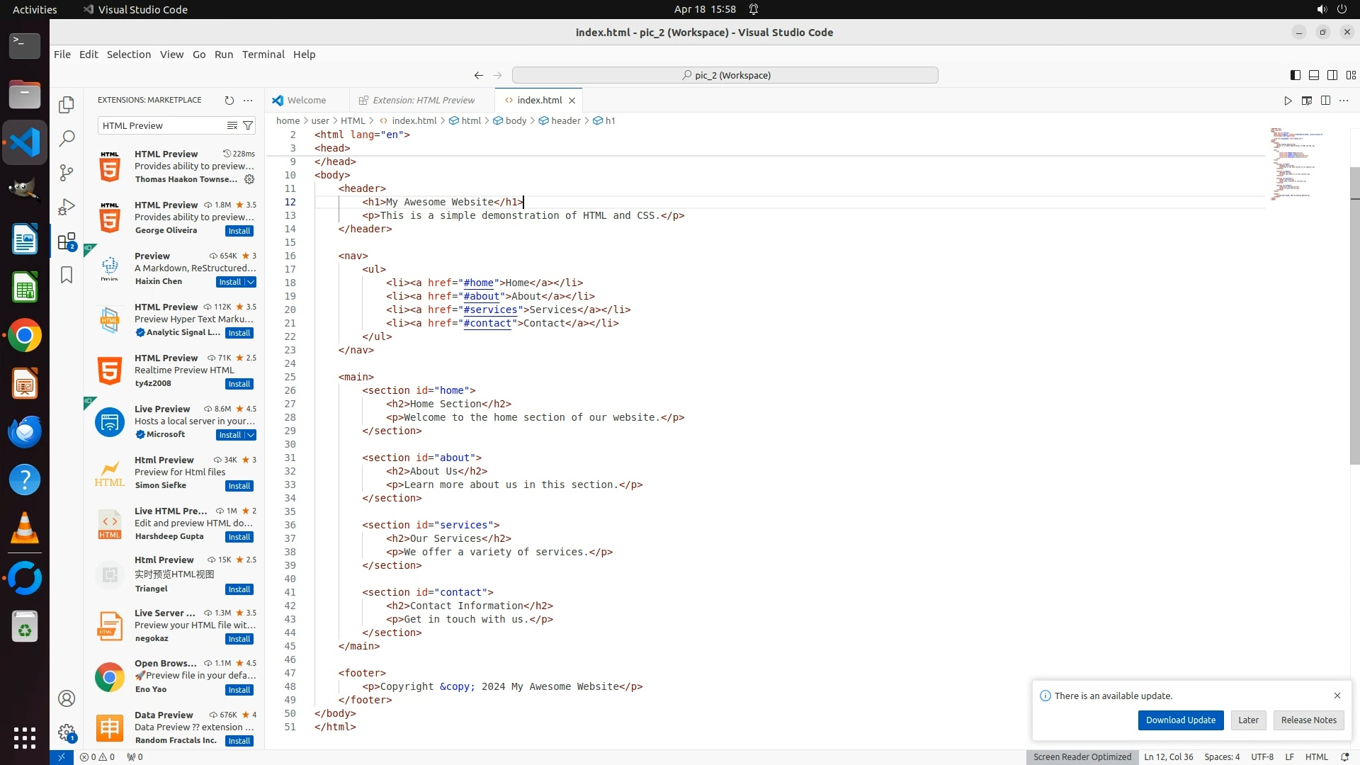
Task: Click the extensions search input field
Action: pos(161,125)
